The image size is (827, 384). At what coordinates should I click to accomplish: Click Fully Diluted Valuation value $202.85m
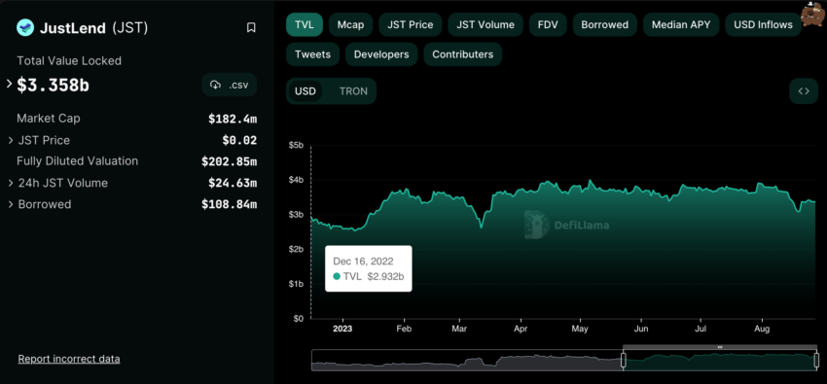229,161
